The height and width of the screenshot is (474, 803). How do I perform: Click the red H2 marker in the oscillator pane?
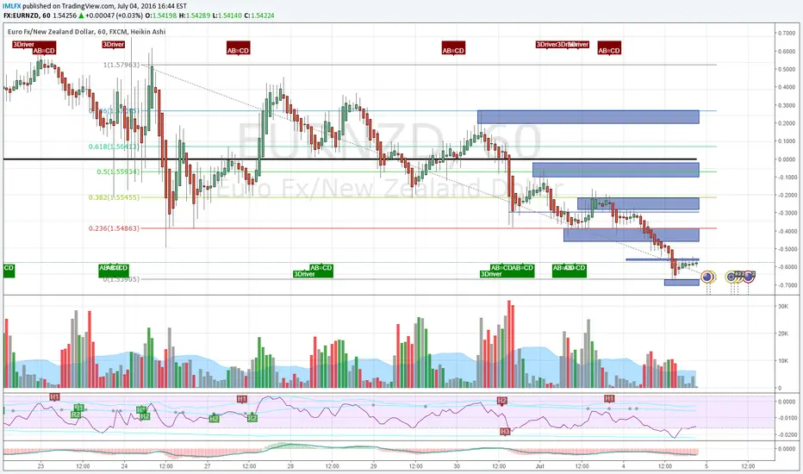tap(501, 401)
